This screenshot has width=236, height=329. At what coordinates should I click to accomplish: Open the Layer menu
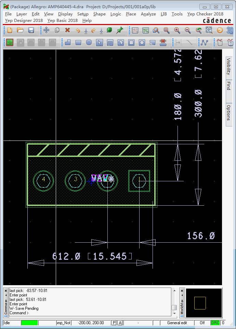tap(22, 14)
